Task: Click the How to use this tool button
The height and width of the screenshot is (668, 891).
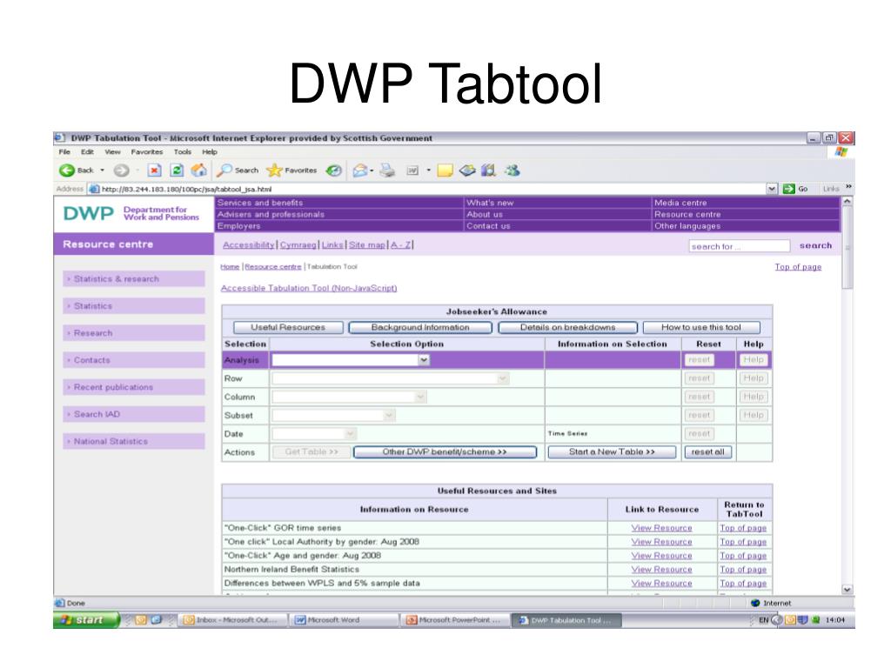Action: point(701,328)
